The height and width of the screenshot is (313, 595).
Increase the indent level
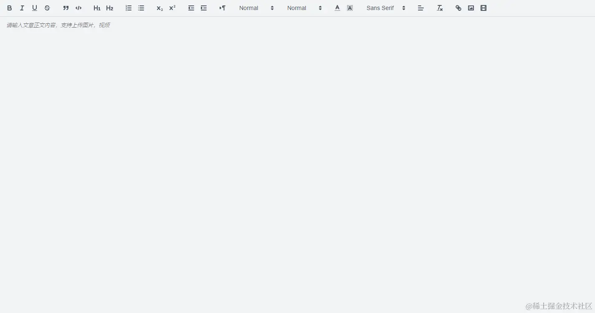(204, 8)
